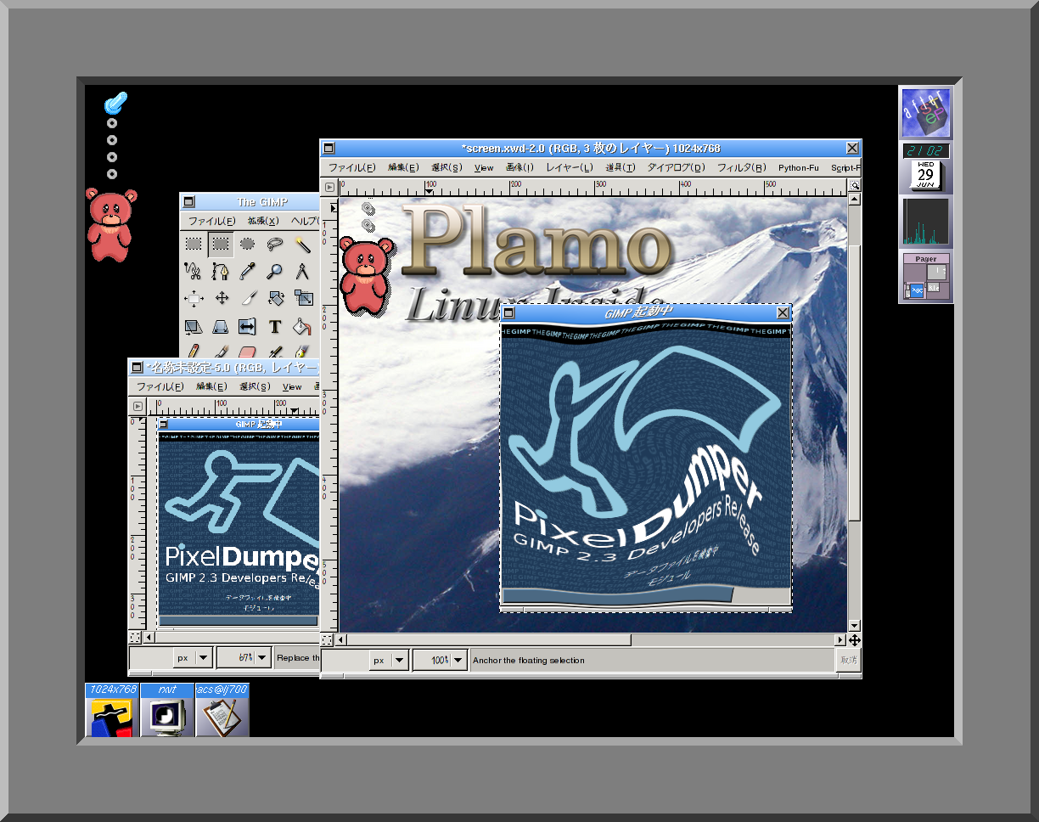Select the Perspective tool

pyautogui.click(x=221, y=326)
